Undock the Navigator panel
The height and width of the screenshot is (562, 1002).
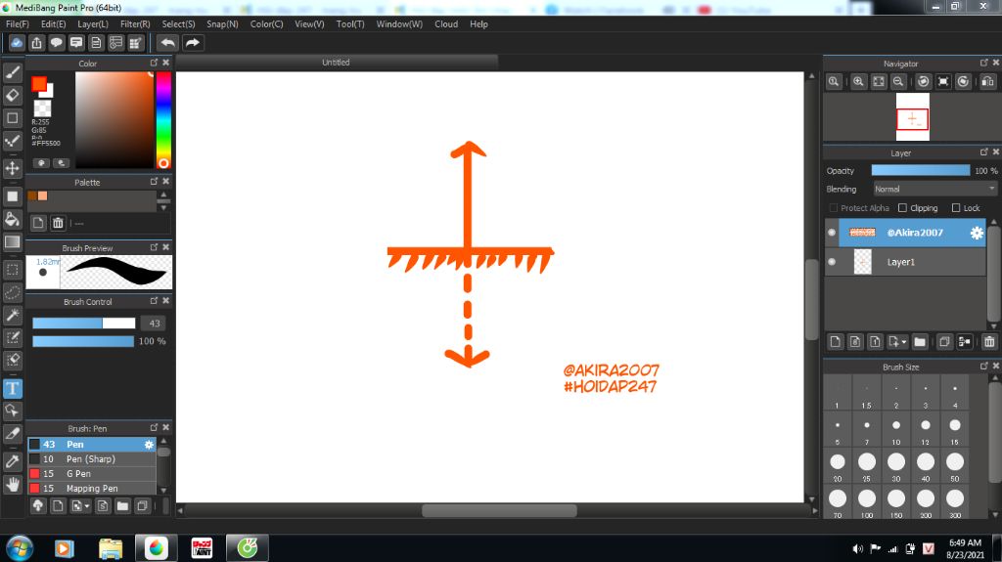983,63
